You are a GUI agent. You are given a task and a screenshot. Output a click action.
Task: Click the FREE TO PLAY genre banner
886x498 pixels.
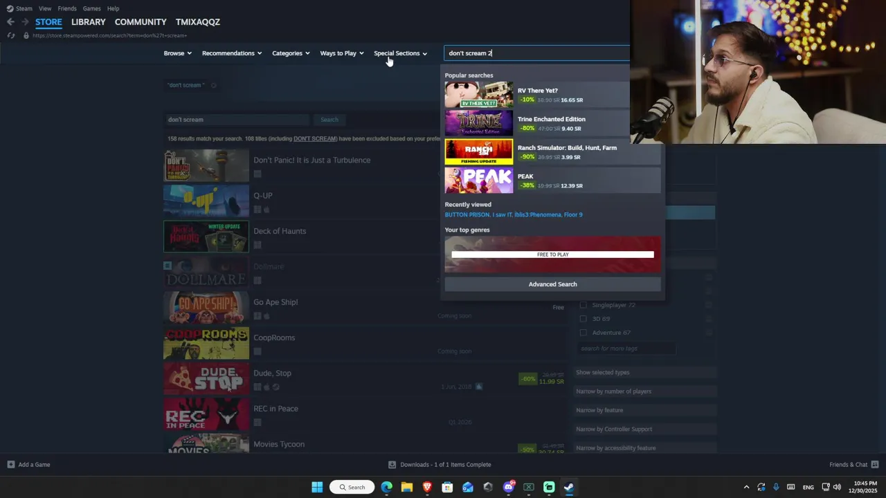pos(552,255)
